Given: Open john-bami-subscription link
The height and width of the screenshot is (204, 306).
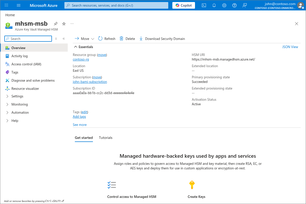Looking at the screenshot, I should [x=90, y=82].
